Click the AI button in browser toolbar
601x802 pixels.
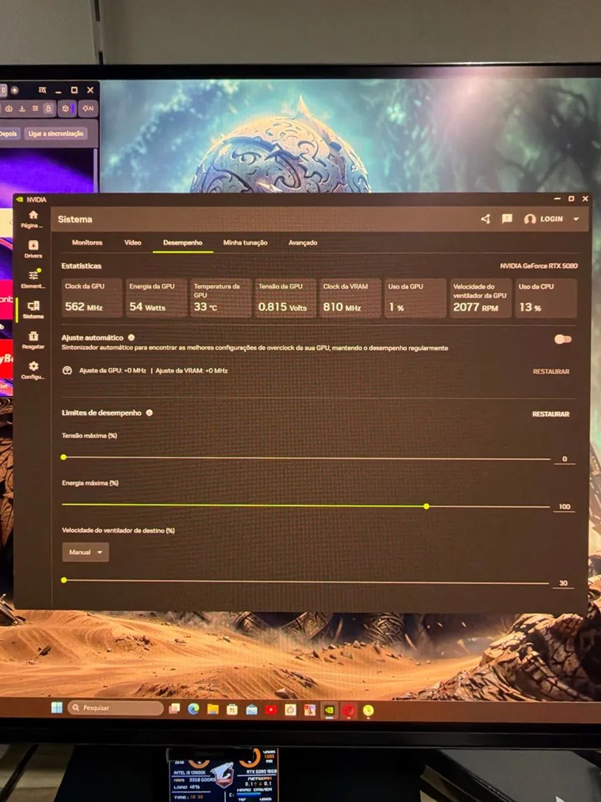(88, 108)
